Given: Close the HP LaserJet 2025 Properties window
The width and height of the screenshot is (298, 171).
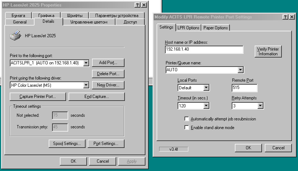Looking at the screenshot, I should pos(144,5).
